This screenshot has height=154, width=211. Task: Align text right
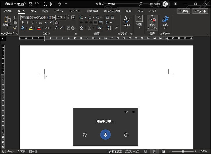pyautogui.click(x=91, y=22)
